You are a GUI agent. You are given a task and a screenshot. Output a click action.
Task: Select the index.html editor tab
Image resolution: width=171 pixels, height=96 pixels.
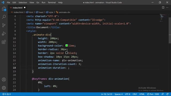tap(17, 8)
